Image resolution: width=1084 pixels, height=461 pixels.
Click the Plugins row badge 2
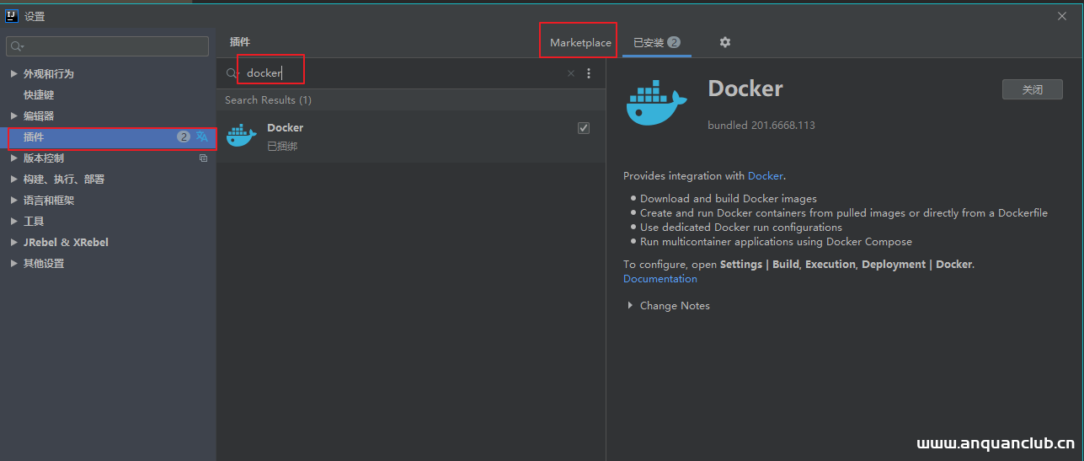(184, 137)
